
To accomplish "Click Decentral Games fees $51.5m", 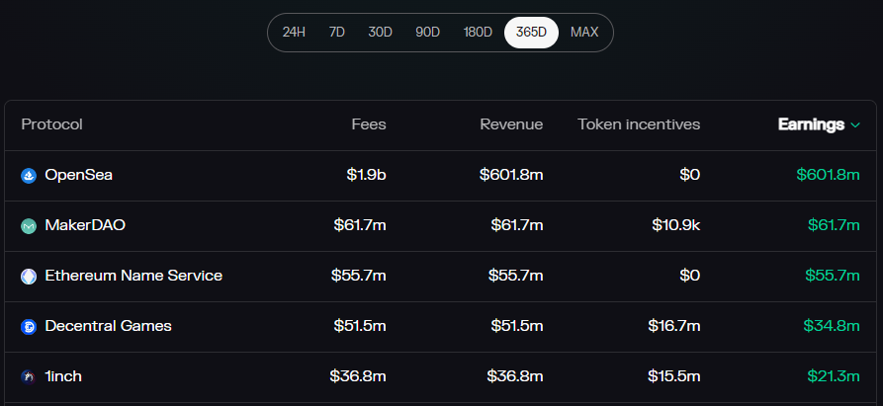I will tap(360, 326).
